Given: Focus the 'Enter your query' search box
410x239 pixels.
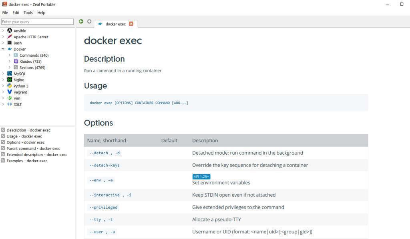Looking at the screenshot, I should pos(37,22).
